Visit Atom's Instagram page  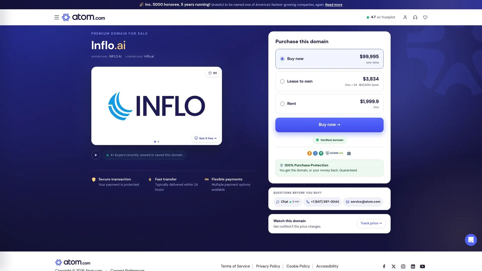(403, 267)
